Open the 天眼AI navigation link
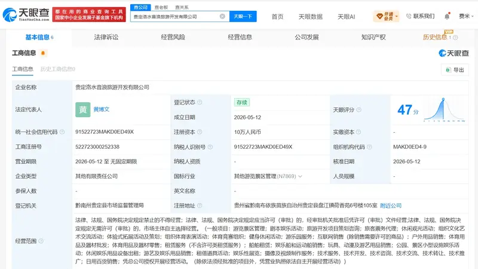The height and width of the screenshot is (269, 478). [347, 17]
